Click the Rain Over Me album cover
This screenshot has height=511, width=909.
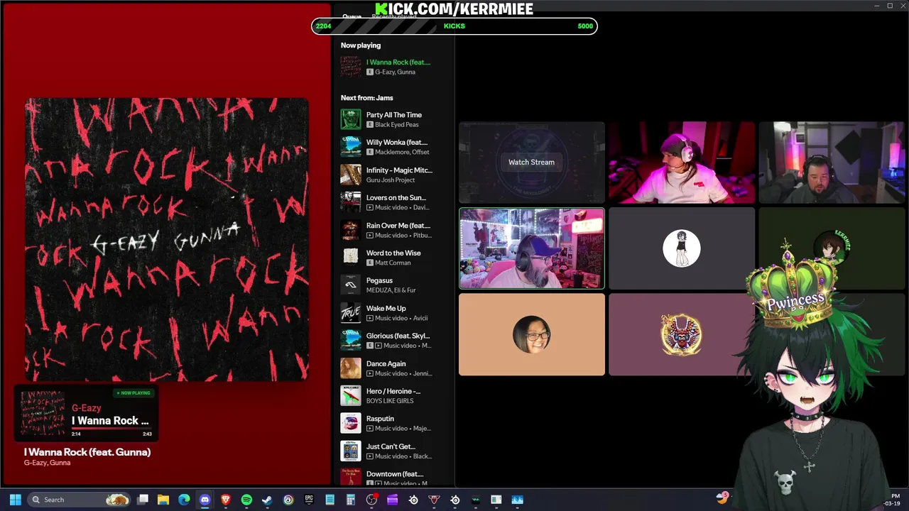click(x=351, y=230)
